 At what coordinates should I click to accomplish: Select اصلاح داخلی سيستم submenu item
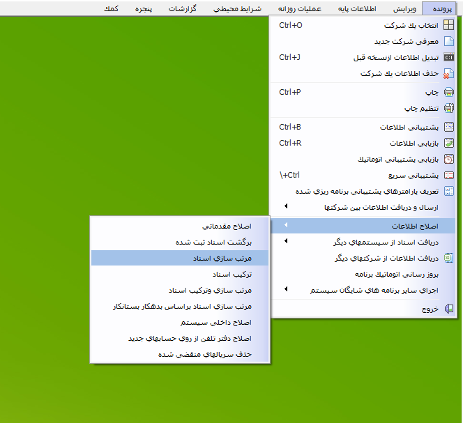[x=180, y=323]
